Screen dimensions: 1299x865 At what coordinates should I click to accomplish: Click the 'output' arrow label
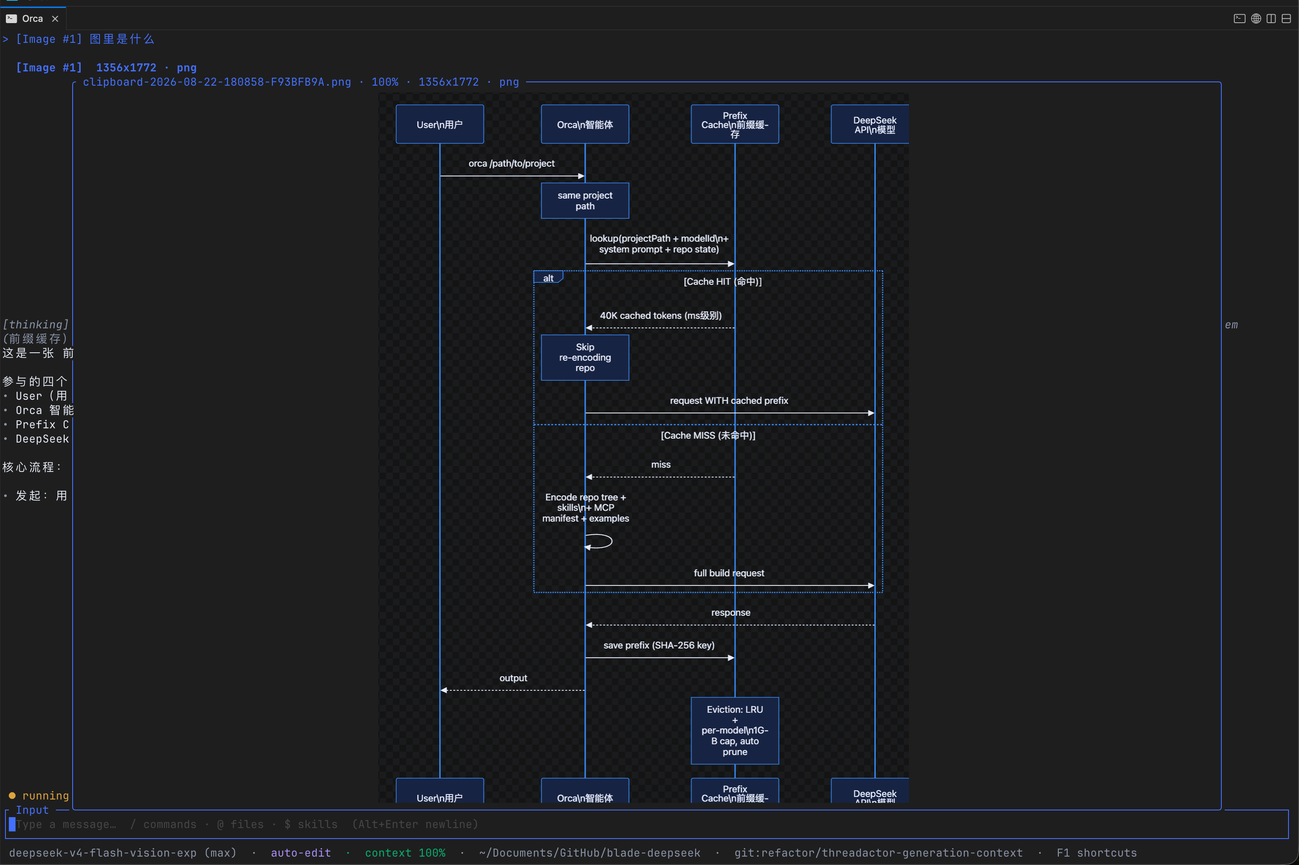(x=513, y=678)
